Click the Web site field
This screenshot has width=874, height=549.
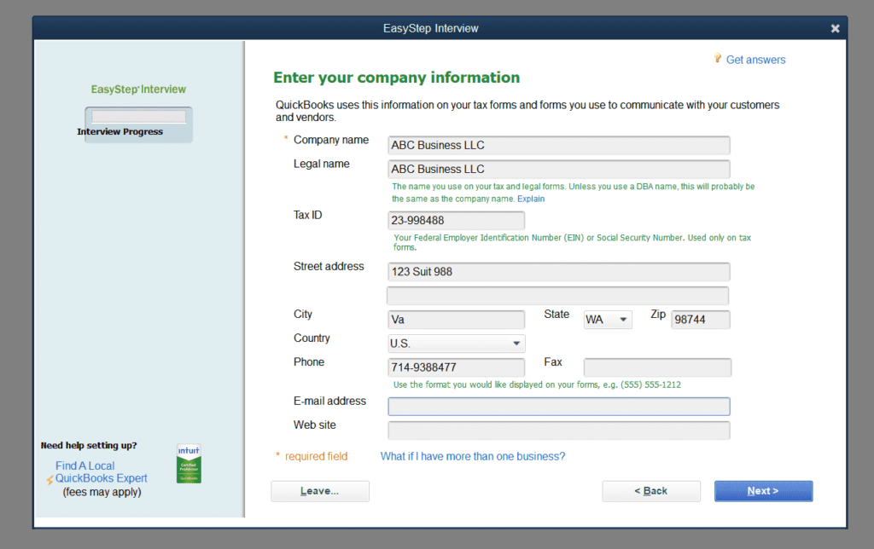(558, 431)
